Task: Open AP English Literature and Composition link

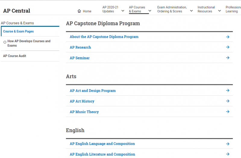Action: pyautogui.click(x=102, y=154)
